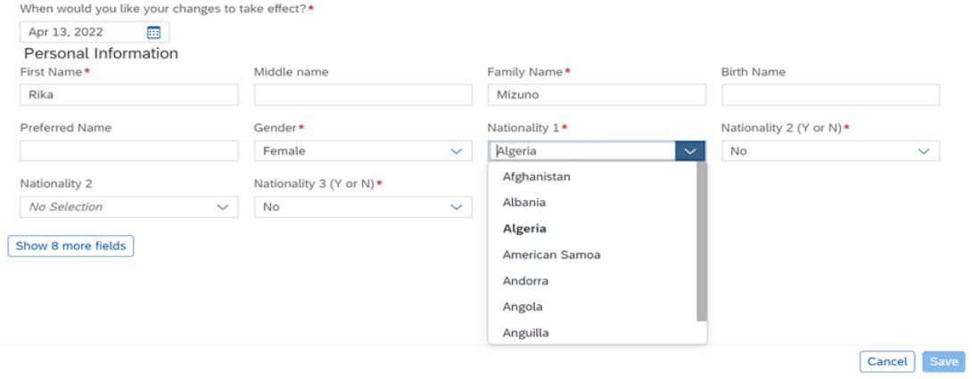The image size is (972, 379).
Task: Click the nationality list scrollbar
Action: 702,242
